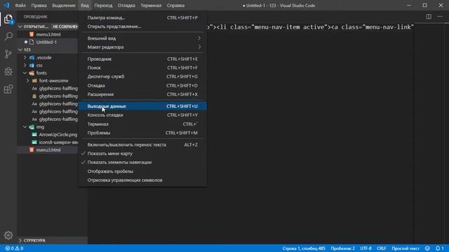The image size is (449, 252).
Task: Open the Переход menu
Action: [x=103, y=6]
